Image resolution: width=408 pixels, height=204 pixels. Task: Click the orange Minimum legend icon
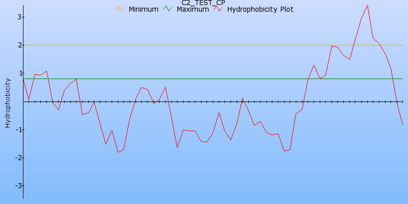click(120, 9)
